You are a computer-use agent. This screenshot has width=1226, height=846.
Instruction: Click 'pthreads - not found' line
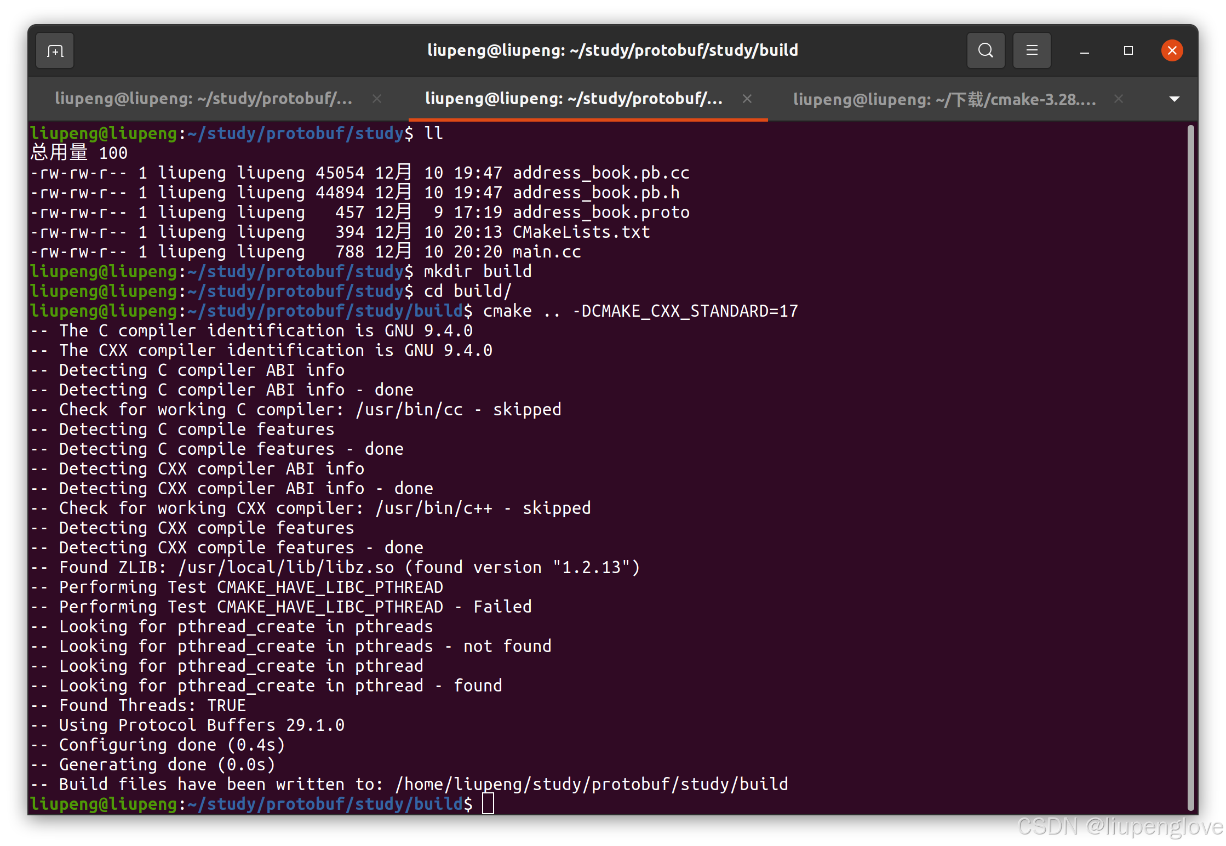291,647
